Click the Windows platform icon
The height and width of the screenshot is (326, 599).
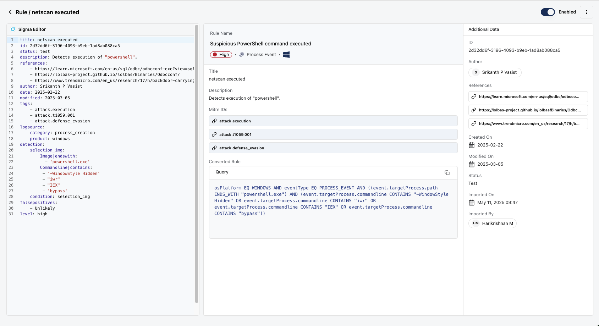pyautogui.click(x=286, y=55)
